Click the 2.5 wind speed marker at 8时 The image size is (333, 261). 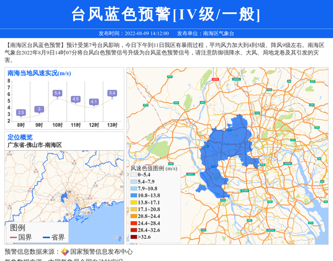(x=21, y=112)
